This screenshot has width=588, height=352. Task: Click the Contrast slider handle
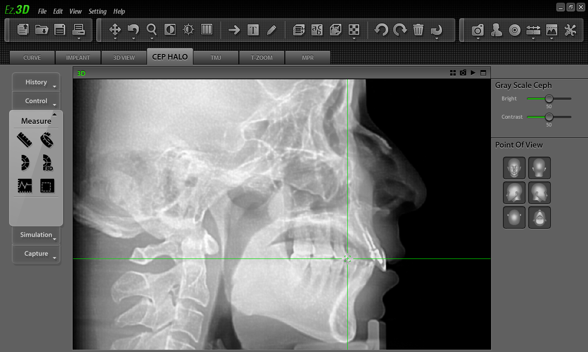coord(549,117)
